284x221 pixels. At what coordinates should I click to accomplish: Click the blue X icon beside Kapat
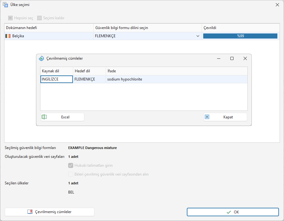coord(207,117)
